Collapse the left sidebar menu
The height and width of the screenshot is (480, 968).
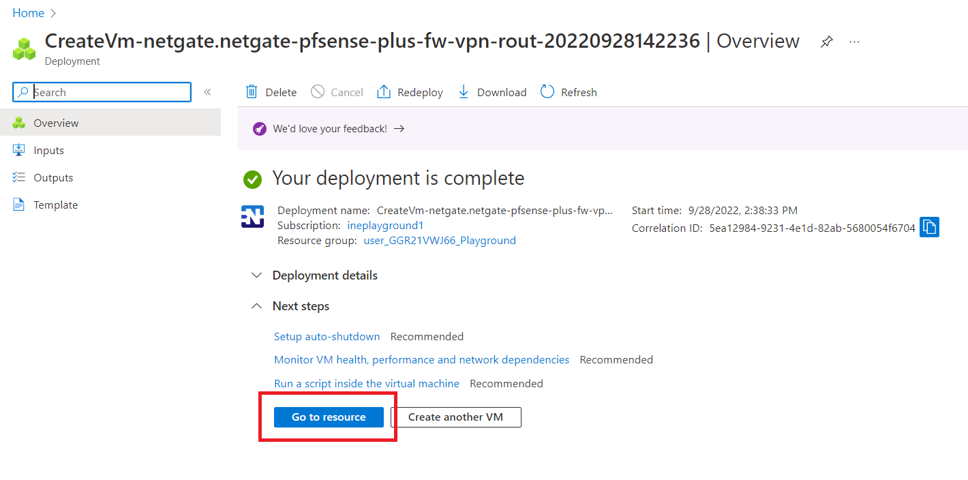pyautogui.click(x=207, y=92)
